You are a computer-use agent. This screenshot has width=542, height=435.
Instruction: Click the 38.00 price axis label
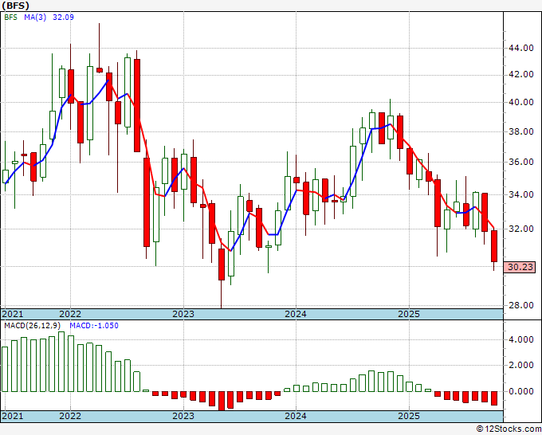tap(521, 131)
